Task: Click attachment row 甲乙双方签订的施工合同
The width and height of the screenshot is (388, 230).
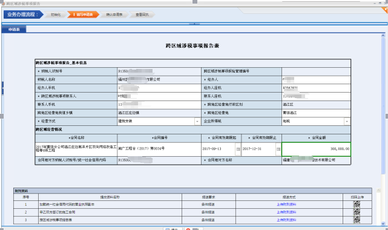Action: click(x=192, y=212)
